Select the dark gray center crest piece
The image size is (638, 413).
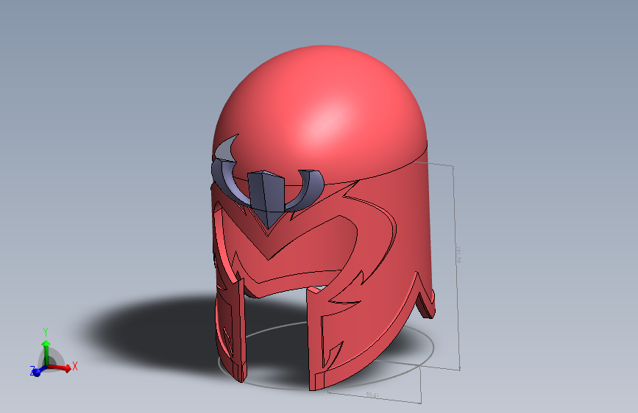(x=266, y=197)
